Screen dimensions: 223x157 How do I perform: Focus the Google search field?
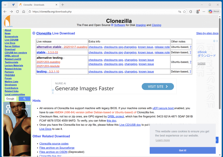10,99
